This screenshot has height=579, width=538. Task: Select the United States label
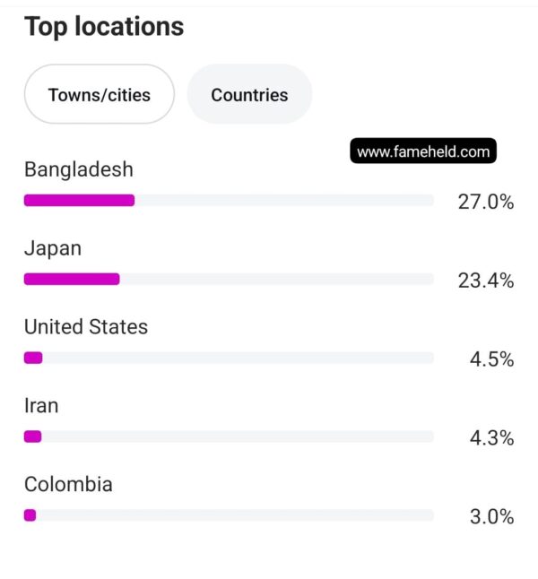[x=86, y=327]
